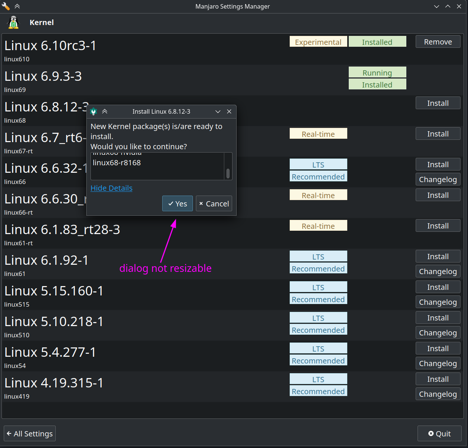The image size is (468, 448).
Task: Install Linux 5.4.277-1
Action: click(x=438, y=349)
